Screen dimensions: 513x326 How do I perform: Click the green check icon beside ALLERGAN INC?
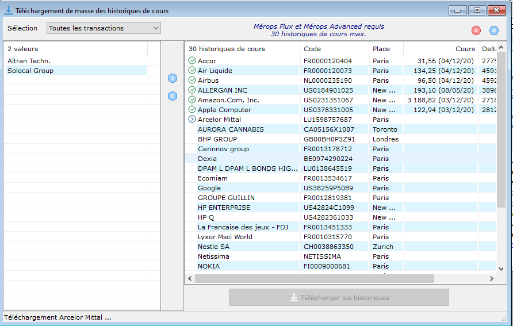192,90
